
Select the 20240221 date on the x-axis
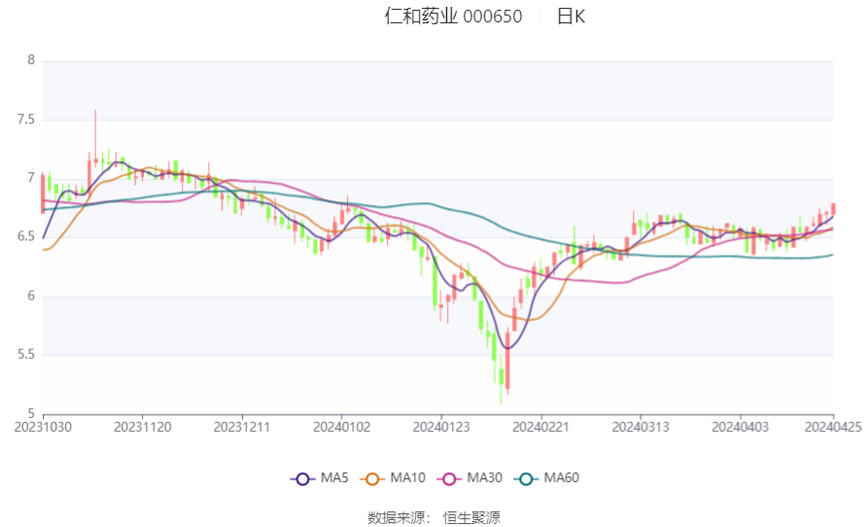click(540, 428)
